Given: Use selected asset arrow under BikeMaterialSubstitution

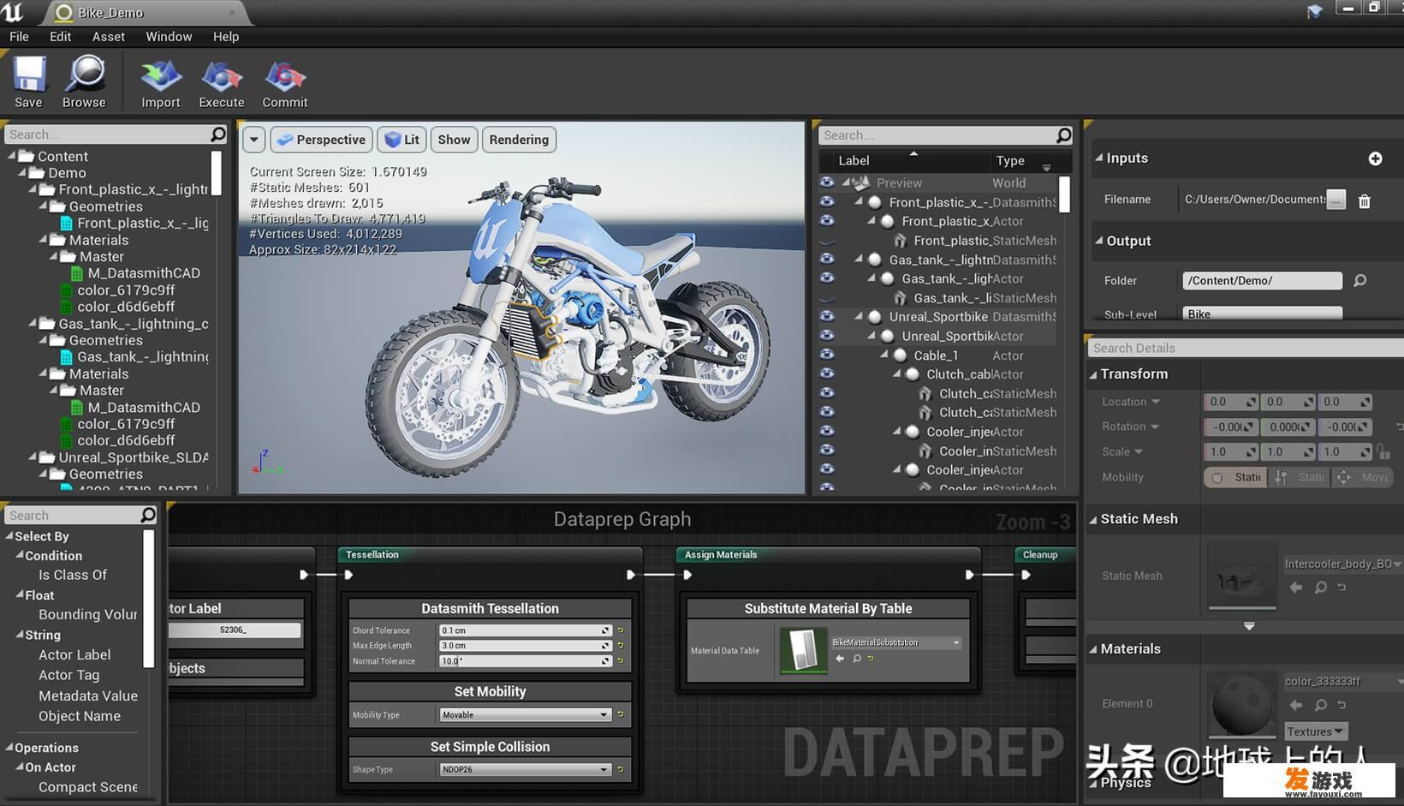Looking at the screenshot, I should [x=840, y=659].
